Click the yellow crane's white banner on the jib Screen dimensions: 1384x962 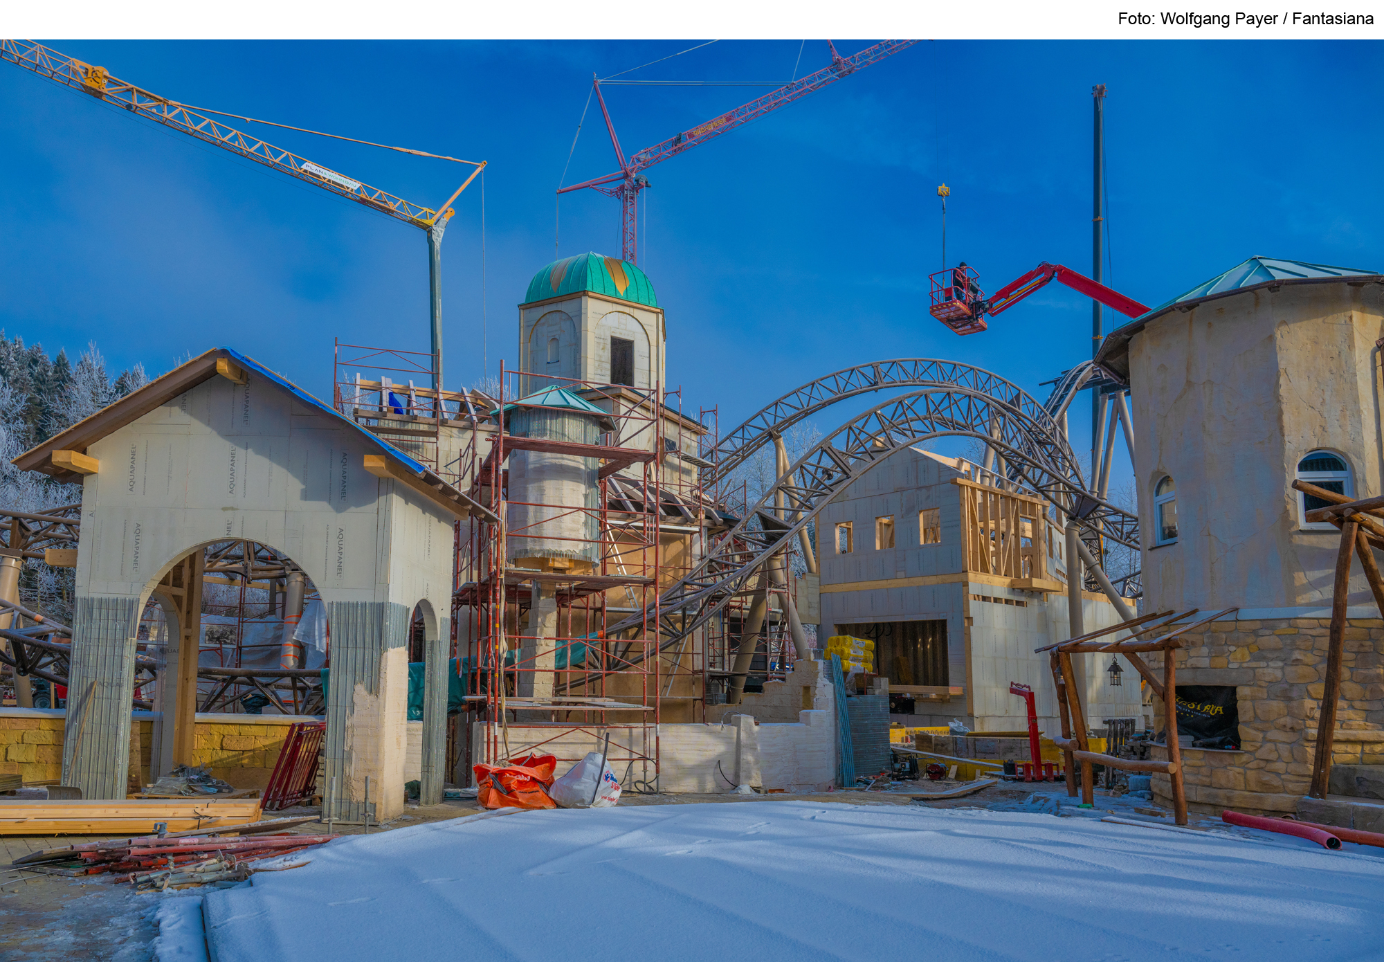(330, 176)
